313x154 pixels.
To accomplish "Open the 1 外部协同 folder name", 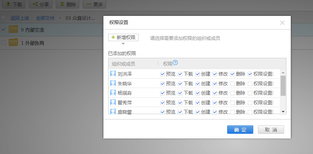I will [x=32, y=43].
